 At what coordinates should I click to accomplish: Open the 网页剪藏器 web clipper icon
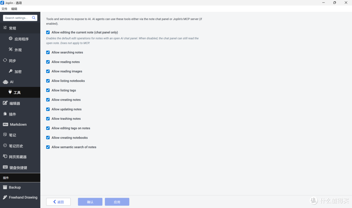(x=5, y=156)
